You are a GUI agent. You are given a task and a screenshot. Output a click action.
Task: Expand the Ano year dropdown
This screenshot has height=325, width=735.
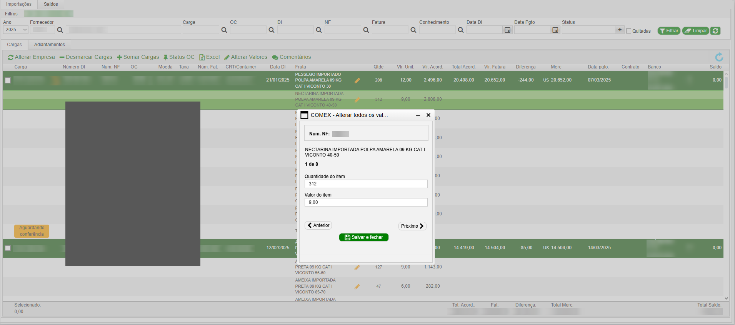pos(16,30)
